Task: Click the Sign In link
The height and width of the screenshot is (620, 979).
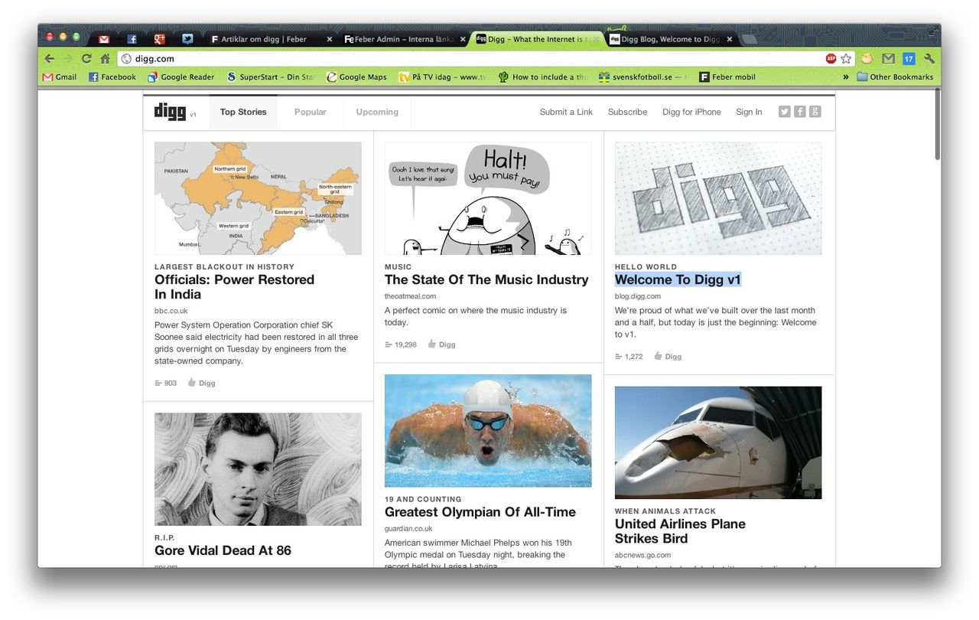Action: point(749,112)
